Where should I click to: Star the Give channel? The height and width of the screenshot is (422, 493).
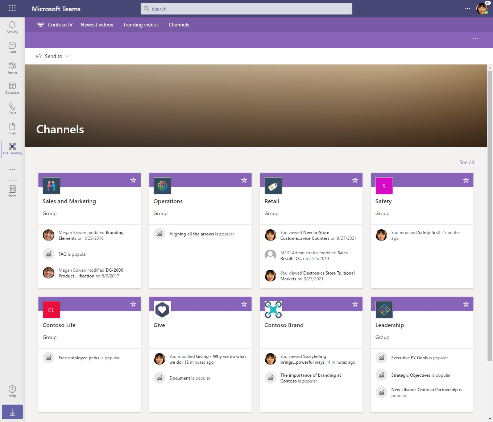(244, 304)
